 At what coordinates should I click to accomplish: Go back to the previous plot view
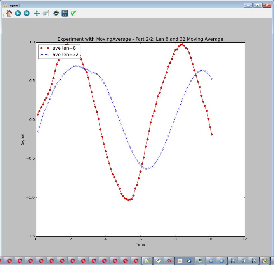point(18,13)
